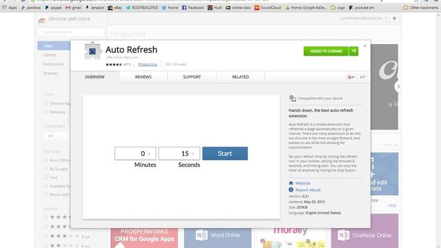This screenshot has height=248, width=441.
Task: Click the chrome web store logo
Action: [x=42, y=19]
